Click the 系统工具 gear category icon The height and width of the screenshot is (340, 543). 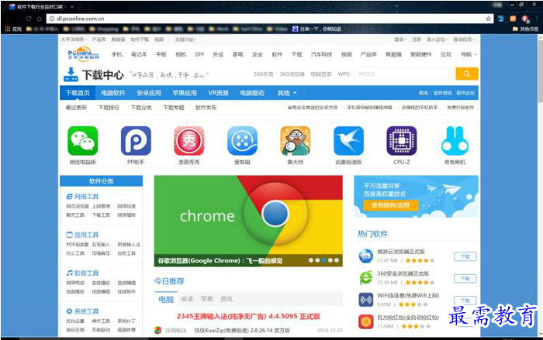[69, 311]
